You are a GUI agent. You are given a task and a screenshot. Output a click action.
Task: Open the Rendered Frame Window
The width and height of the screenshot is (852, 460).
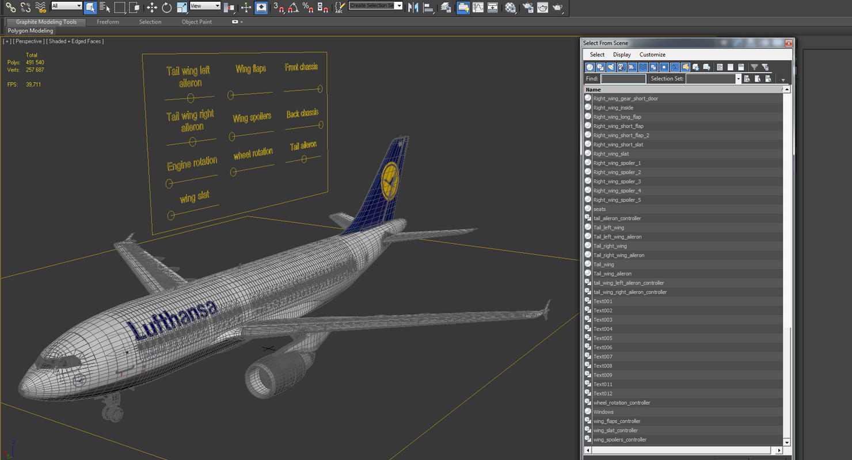[x=543, y=7]
